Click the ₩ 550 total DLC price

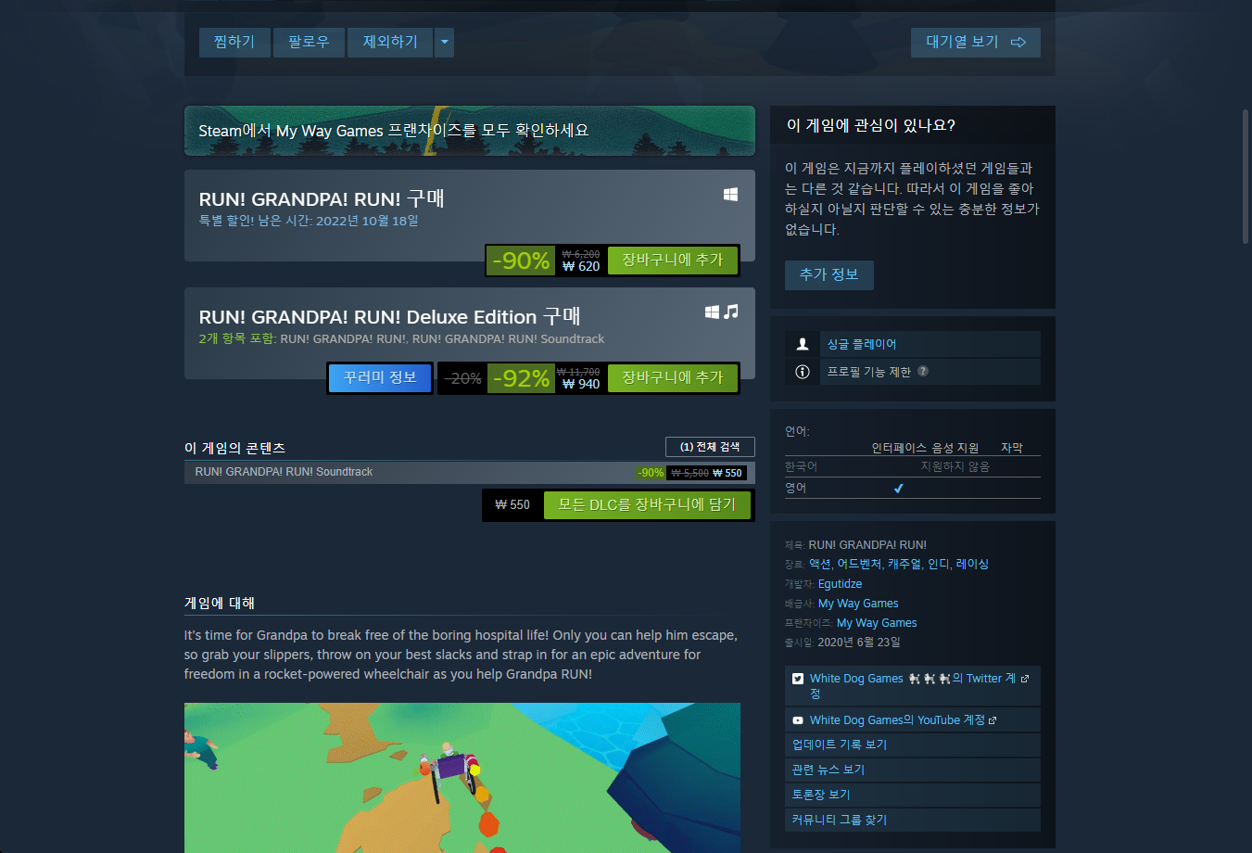click(x=512, y=505)
